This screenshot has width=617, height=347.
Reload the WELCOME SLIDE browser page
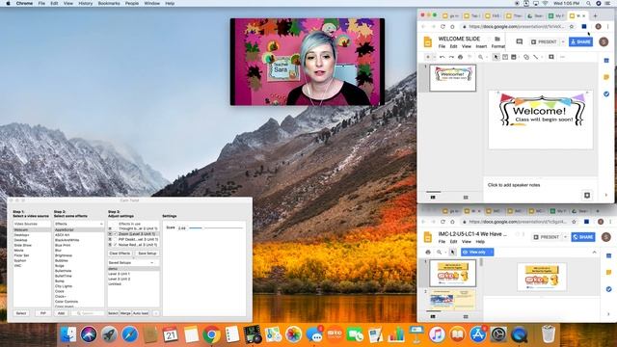coord(443,27)
